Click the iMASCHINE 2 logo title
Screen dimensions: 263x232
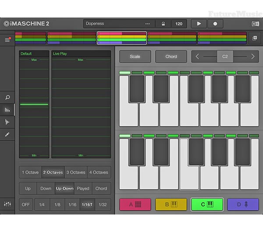click(26, 24)
